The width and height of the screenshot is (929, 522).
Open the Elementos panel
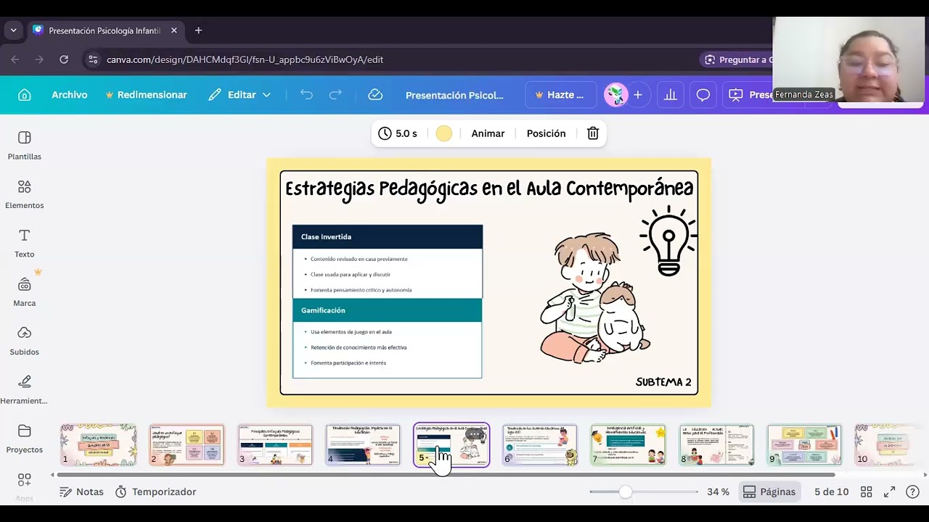click(24, 194)
